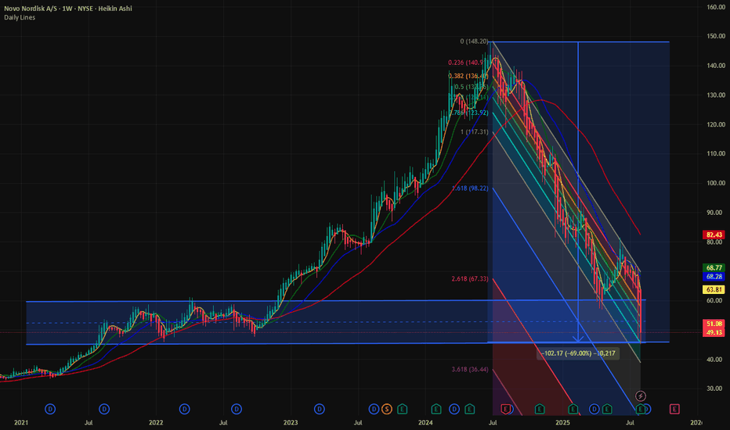
Task: Open the upcoming red earnings marker in late 2025
Action: tap(674, 409)
